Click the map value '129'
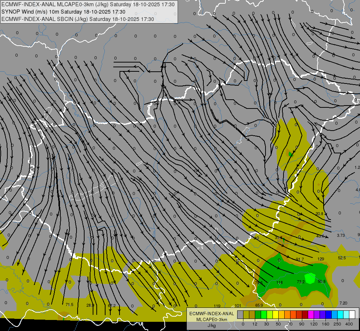360x331 pixels. pyautogui.click(x=321, y=259)
